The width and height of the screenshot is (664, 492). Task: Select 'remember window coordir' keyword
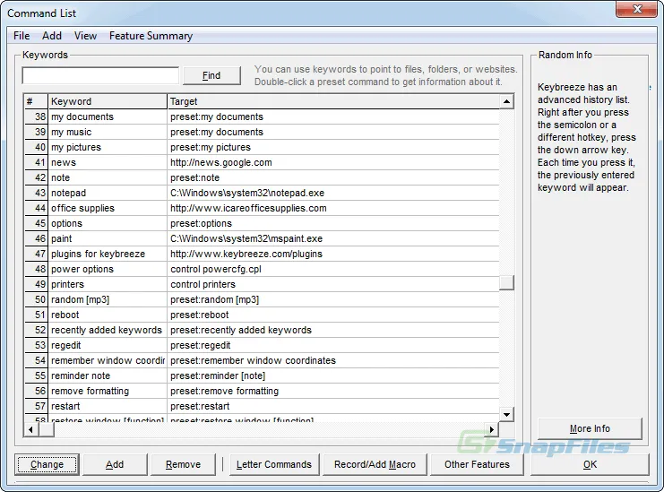click(x=108, y=361)
